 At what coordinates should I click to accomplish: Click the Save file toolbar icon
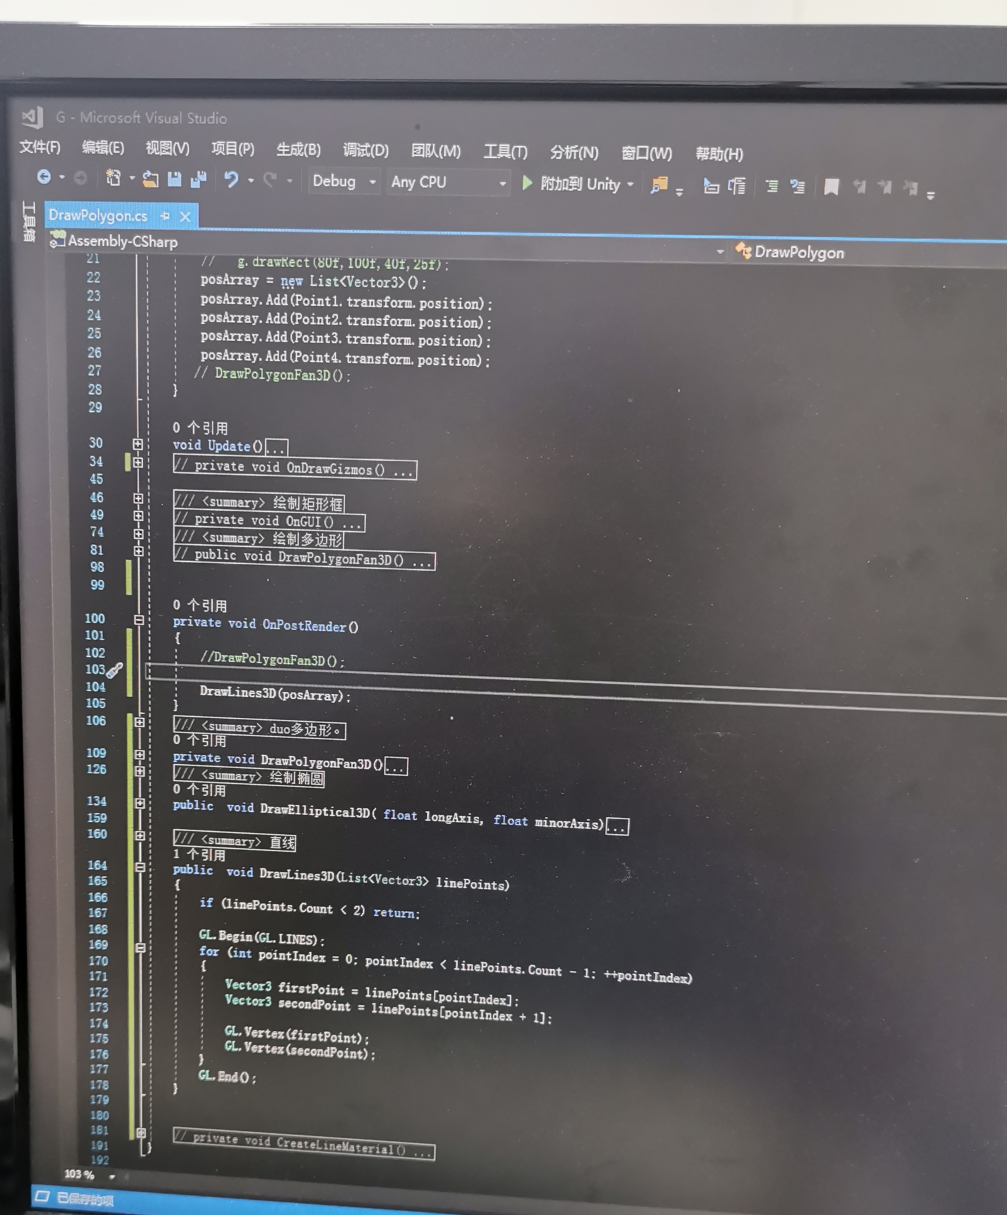174,180
